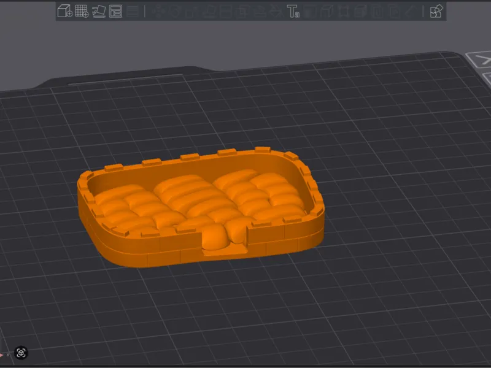Select the orange sandbag tray model
491x368 pixels.
pyautogui.click(x=201, y=207)
